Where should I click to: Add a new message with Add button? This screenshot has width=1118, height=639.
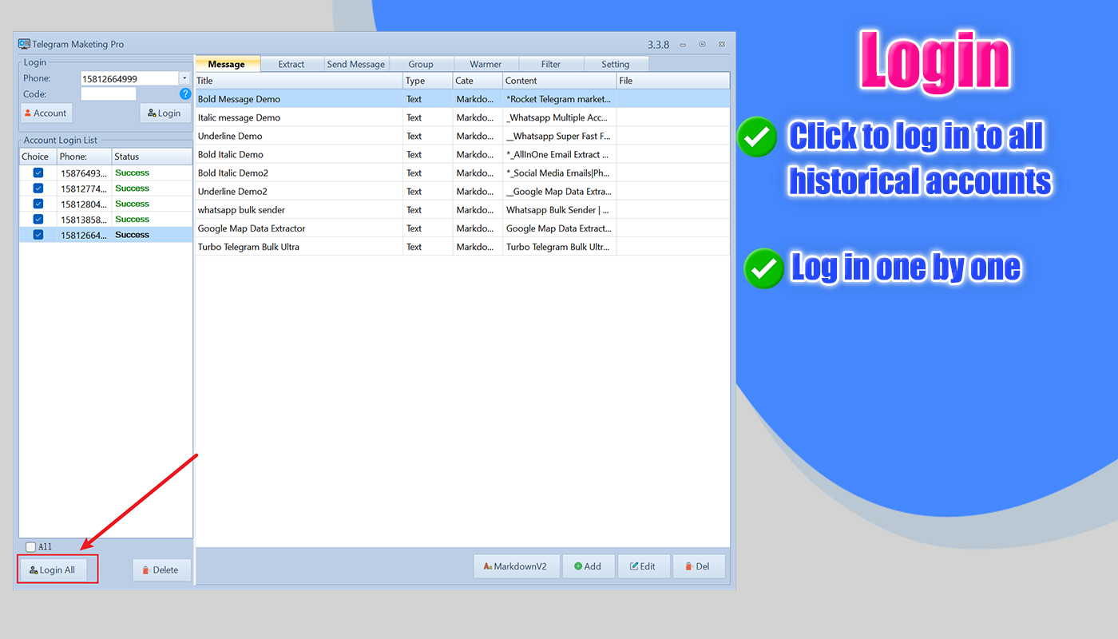(587, 566)
